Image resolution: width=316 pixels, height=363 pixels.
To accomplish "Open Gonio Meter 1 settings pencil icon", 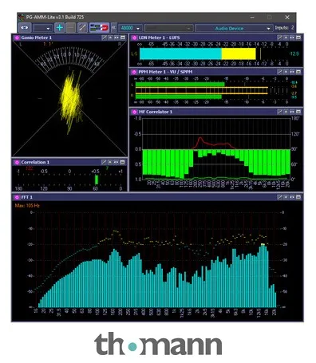I will coord(105,37).
